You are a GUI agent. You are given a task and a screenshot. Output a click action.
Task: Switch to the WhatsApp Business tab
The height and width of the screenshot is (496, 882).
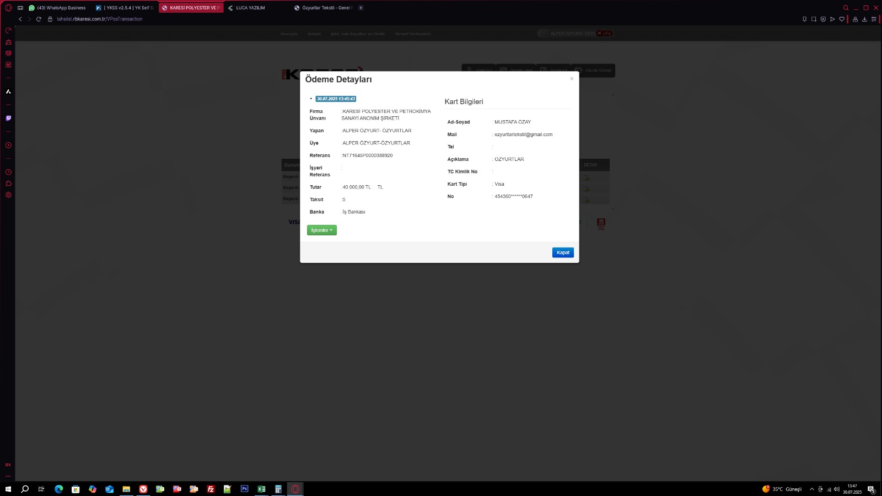58,8
